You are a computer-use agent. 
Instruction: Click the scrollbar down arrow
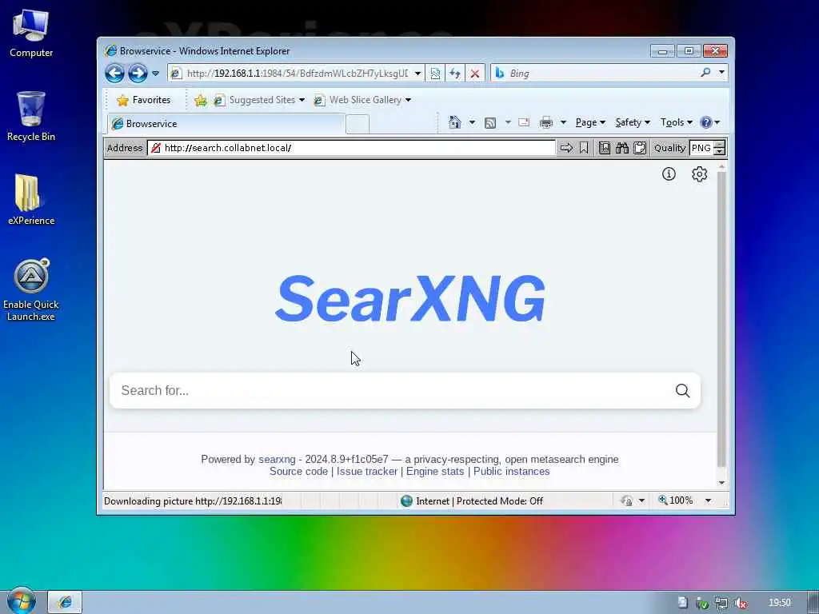coord(722,483)
